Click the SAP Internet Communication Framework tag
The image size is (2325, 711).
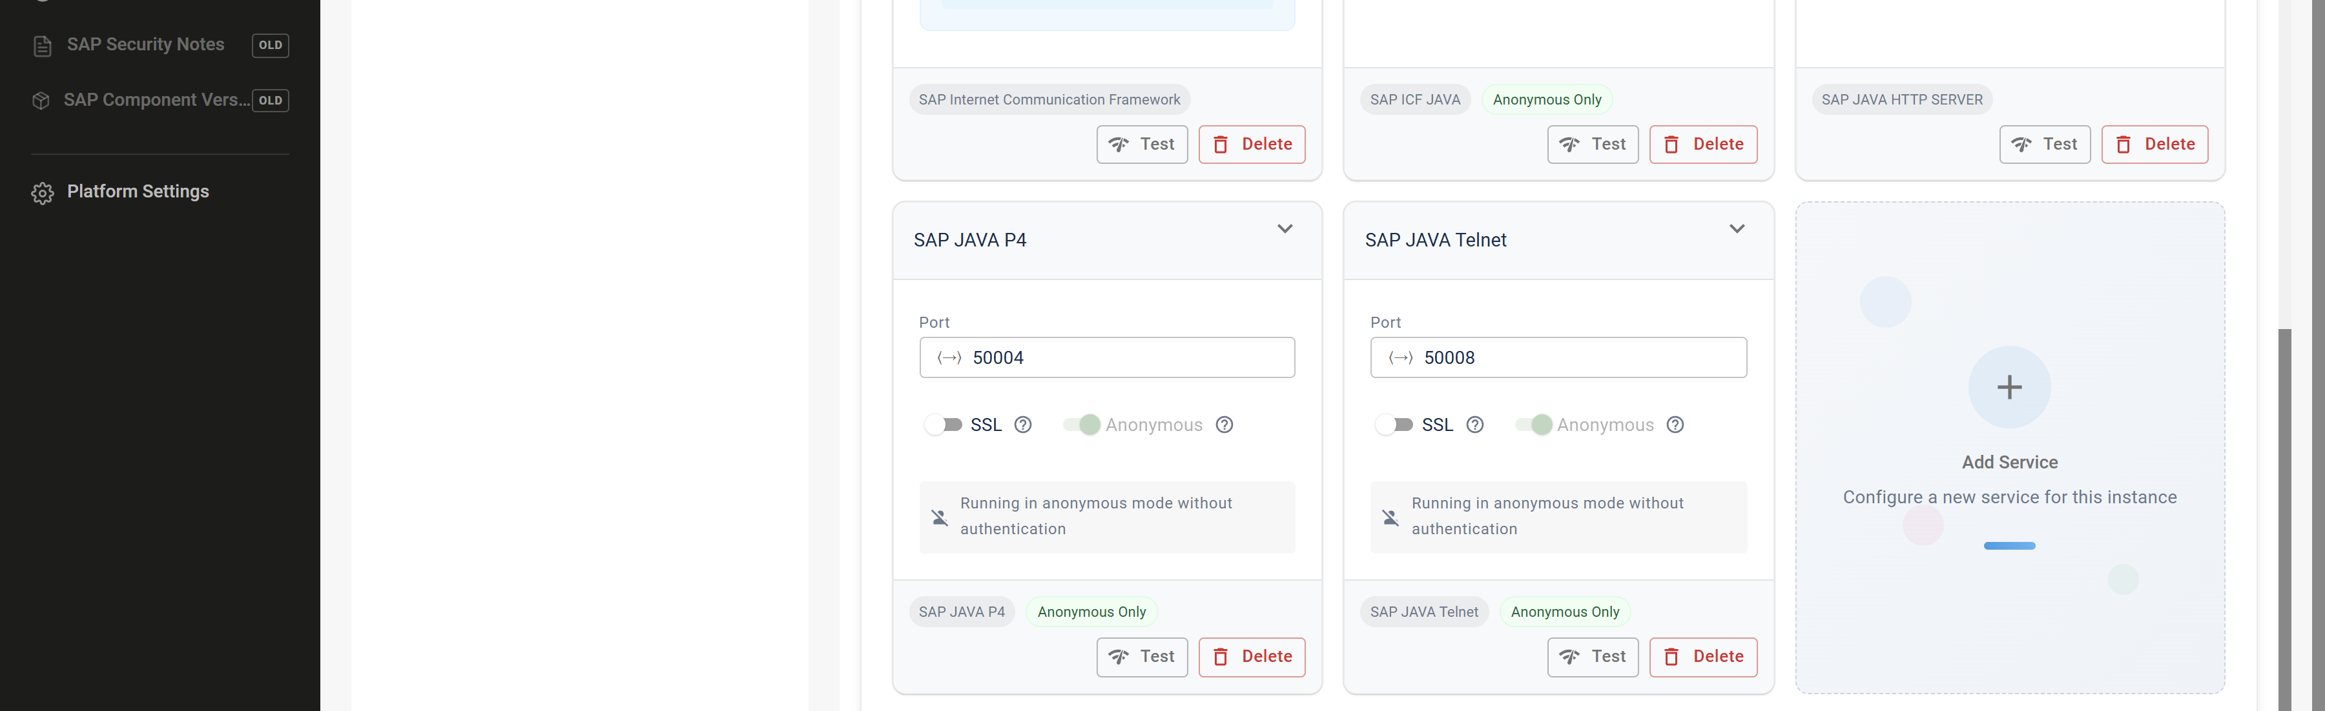1049,100
